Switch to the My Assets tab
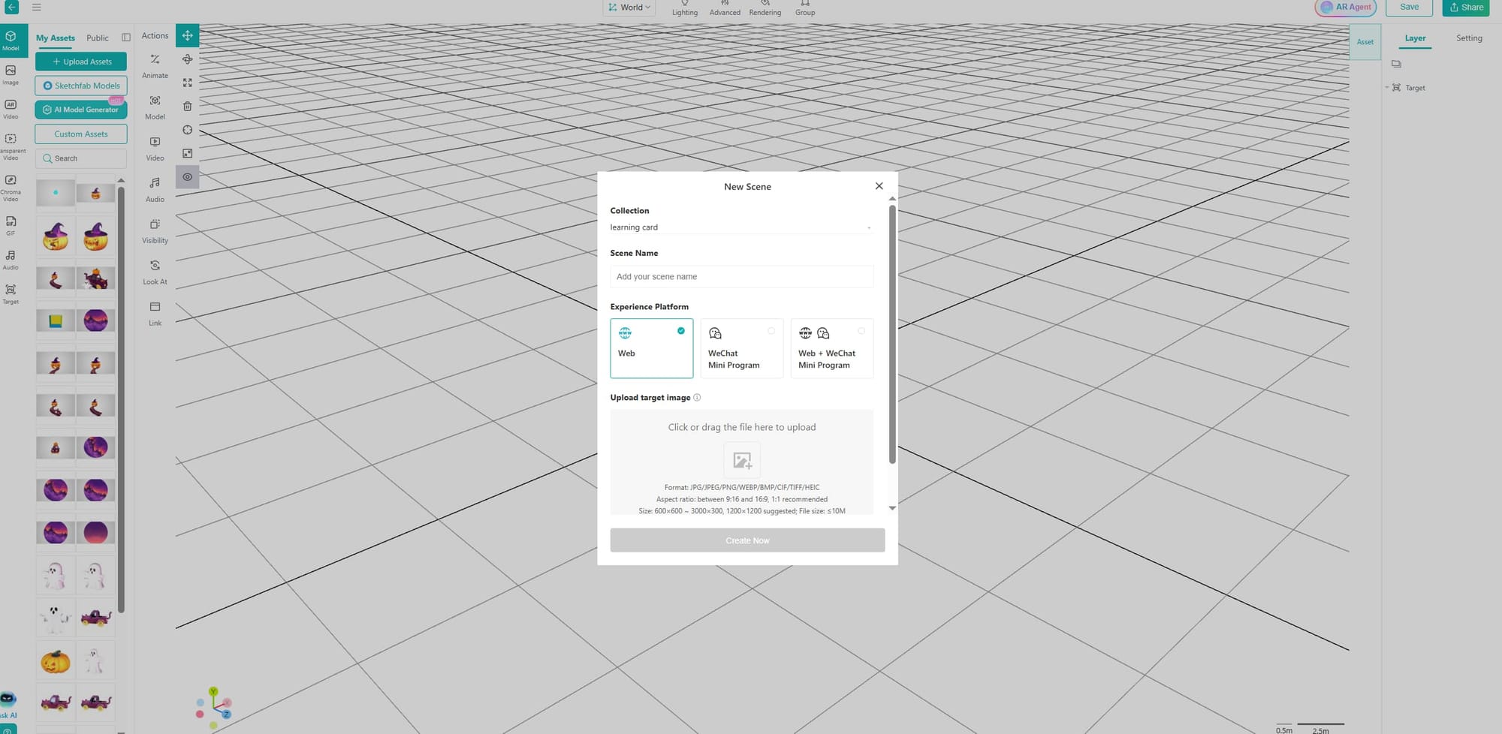This screenshot has height=734, width=1502. click(x=56, y=38)
